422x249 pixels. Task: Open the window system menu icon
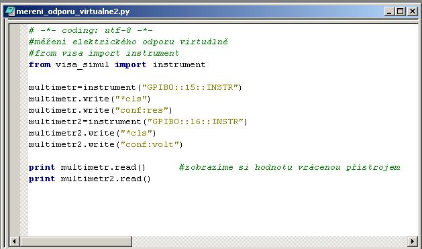click(10, 11)
